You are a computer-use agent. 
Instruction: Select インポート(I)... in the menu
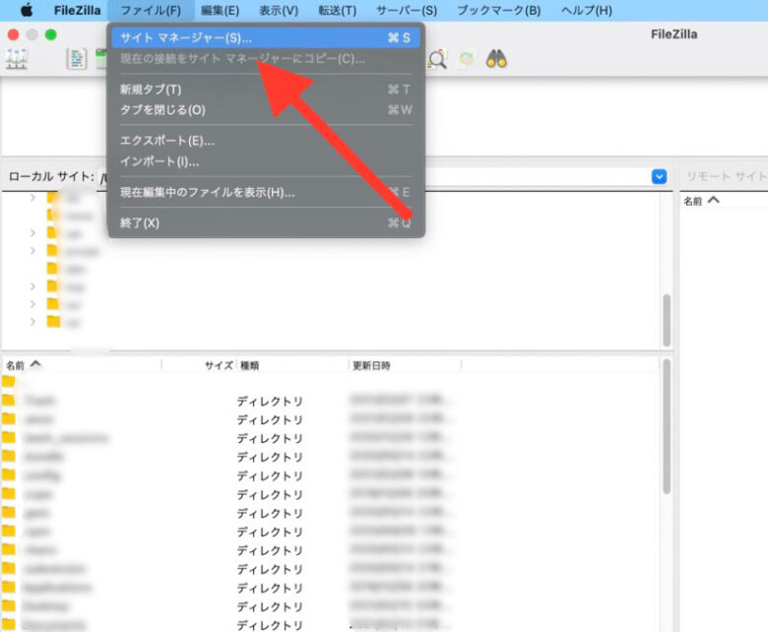[160, 161]
